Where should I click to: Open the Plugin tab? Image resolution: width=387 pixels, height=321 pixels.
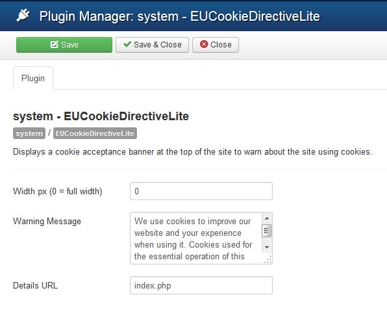coord(33,78)
